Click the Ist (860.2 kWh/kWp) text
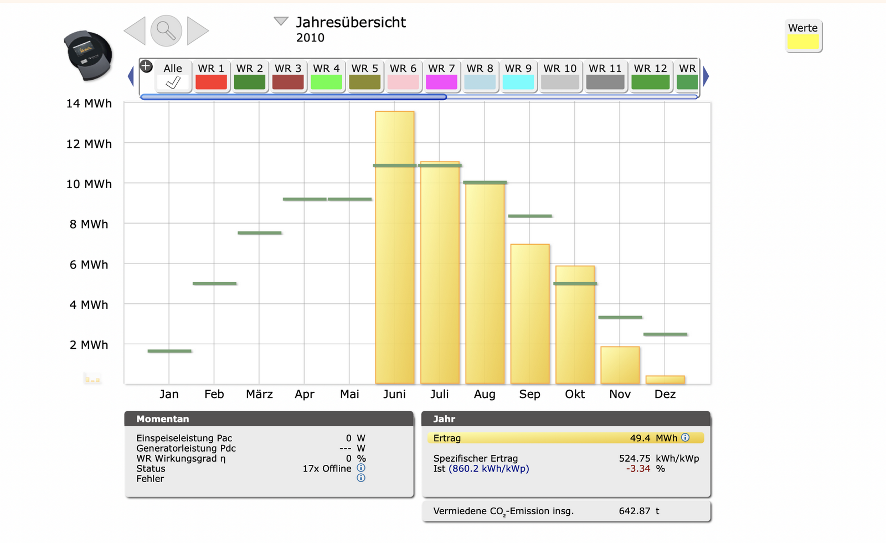This screenshot has height=543, width=886. 481,469
